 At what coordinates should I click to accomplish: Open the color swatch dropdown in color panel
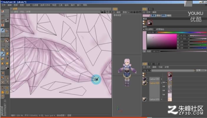click(x=147, y=16)
